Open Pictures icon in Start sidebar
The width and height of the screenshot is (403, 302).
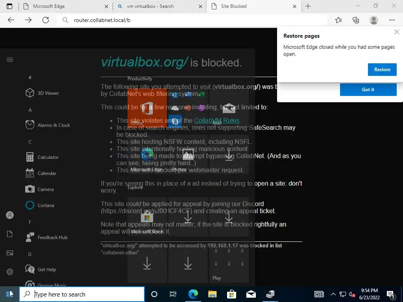click(x=10, y=253)
